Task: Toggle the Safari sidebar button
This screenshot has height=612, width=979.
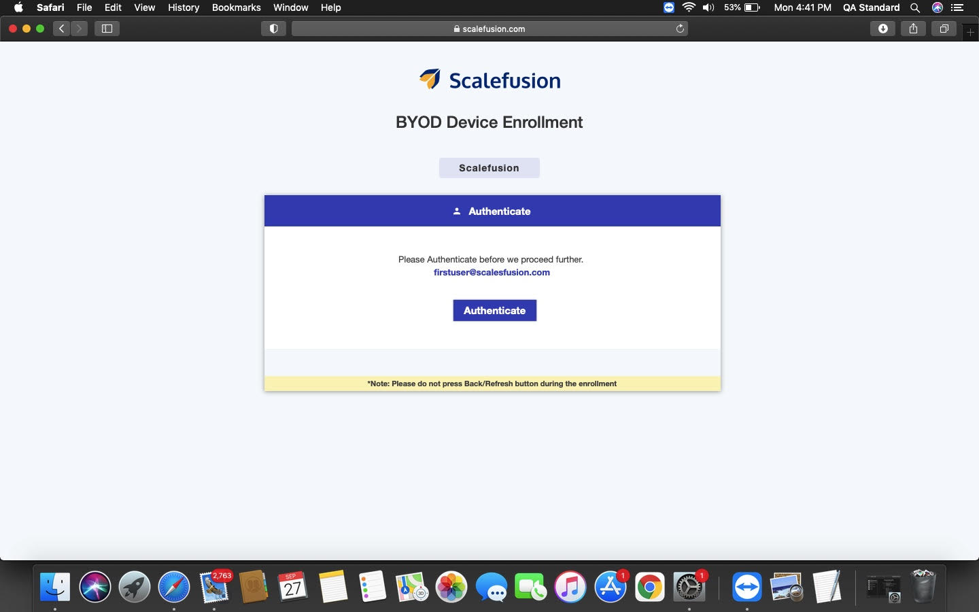Action: coord(107,29)
